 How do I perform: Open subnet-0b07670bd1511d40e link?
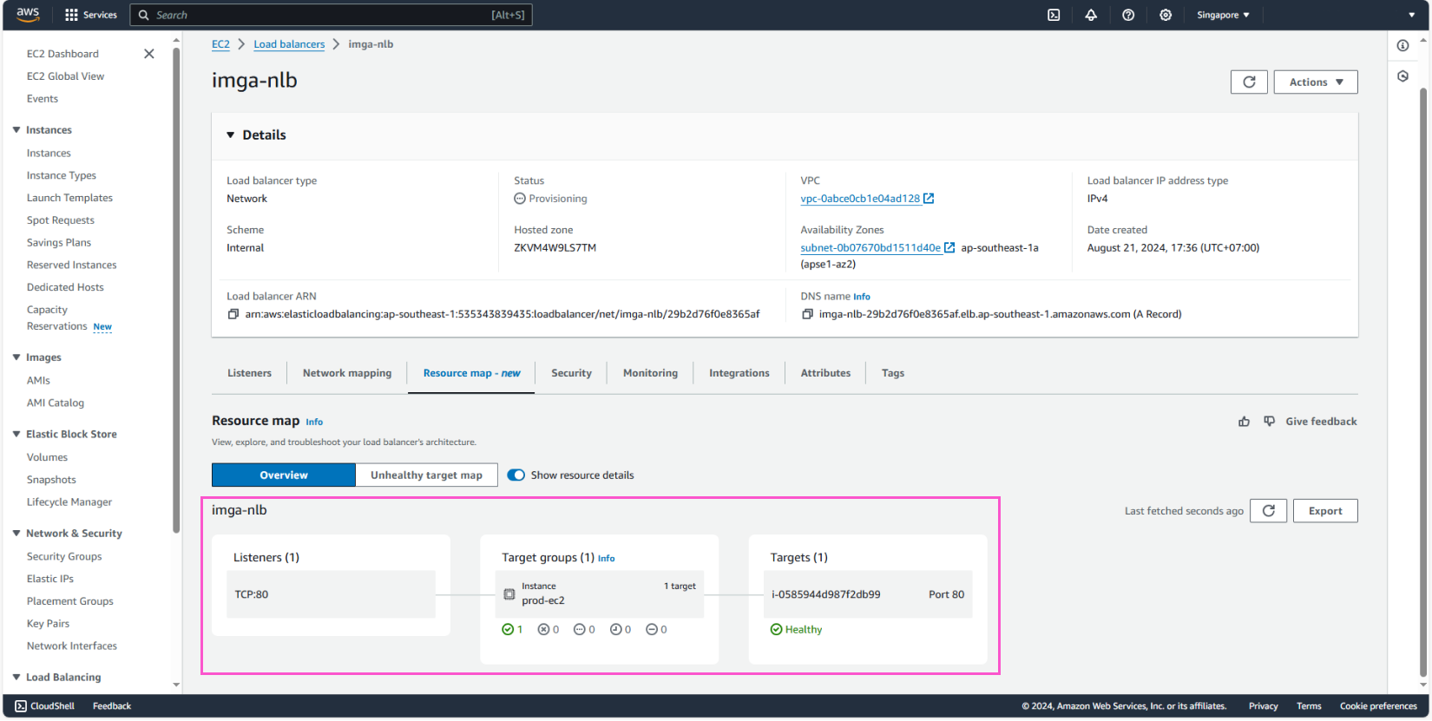[870, 248]
